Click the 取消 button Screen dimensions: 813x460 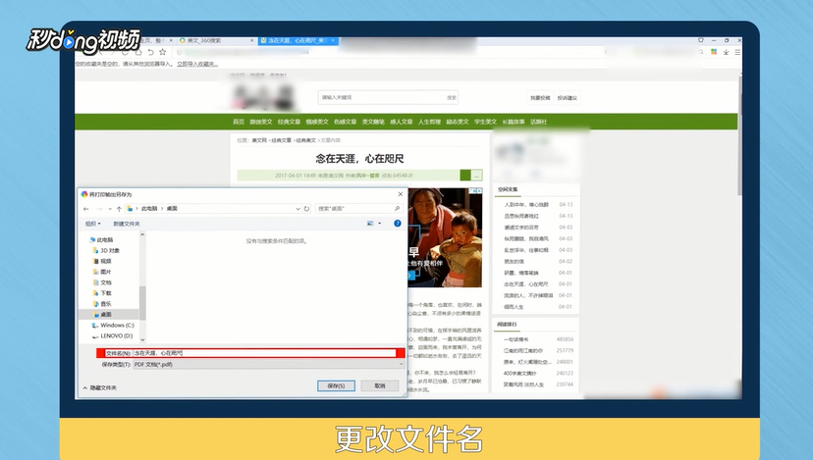380,385
